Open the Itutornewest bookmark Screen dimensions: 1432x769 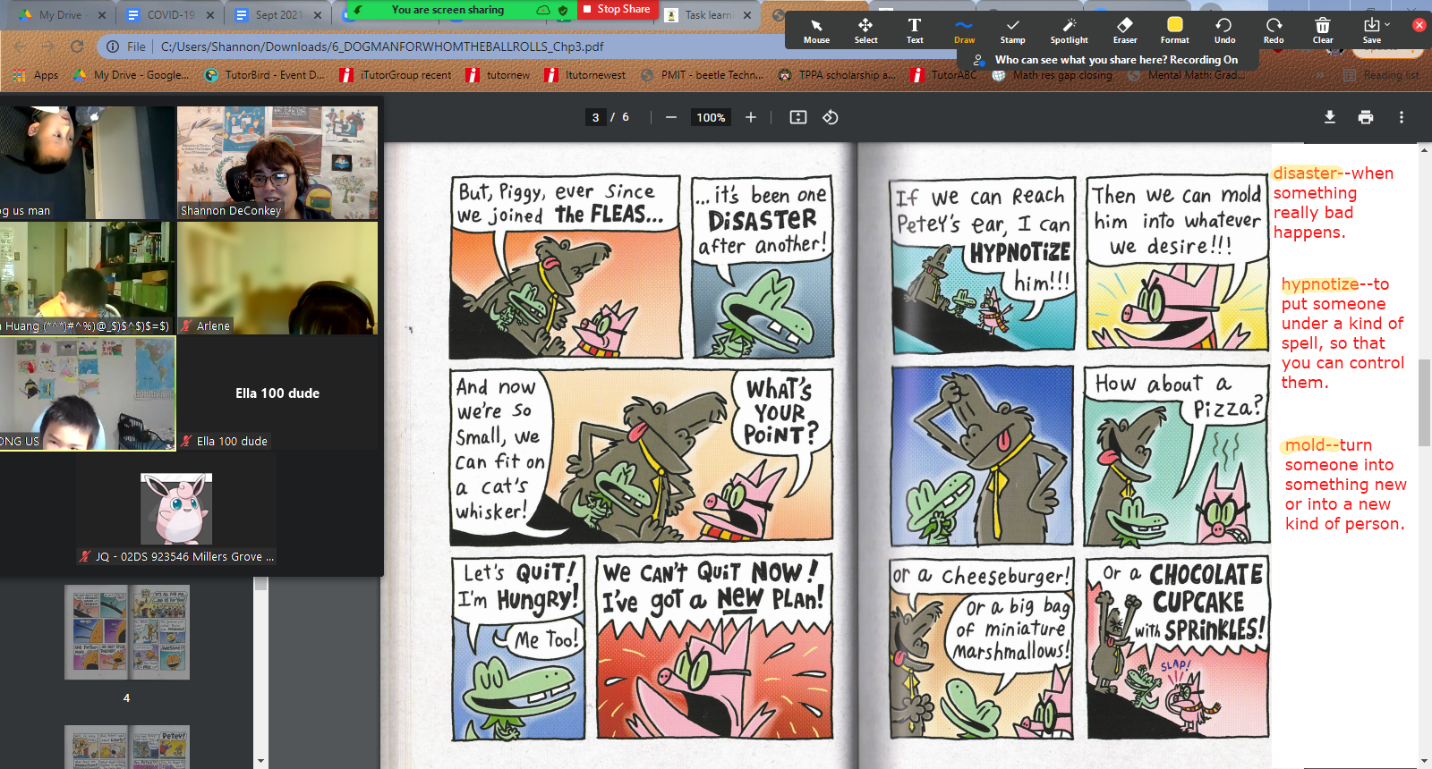pyautogui.click(x=584, y=75)
